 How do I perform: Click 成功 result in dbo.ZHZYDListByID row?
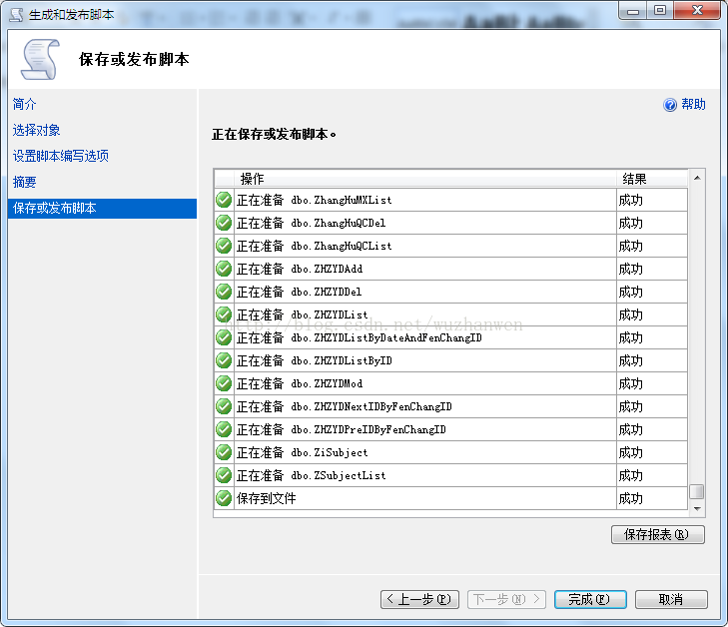coord(630,360)
